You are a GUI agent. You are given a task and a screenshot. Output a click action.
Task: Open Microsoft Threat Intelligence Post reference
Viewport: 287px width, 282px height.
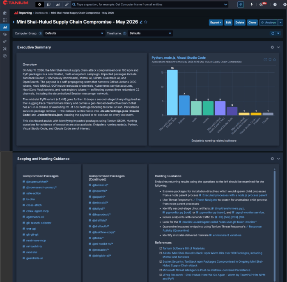(x=206, y=270)
